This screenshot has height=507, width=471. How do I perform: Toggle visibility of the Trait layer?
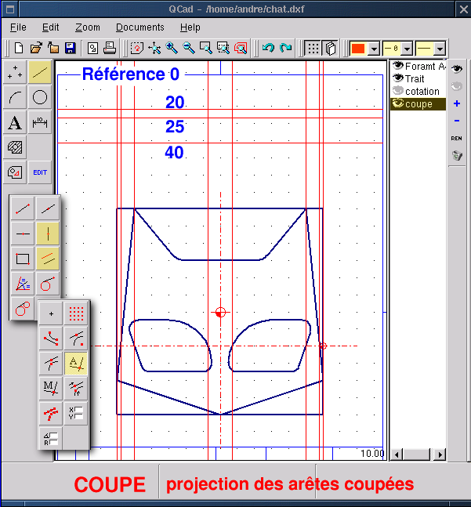[x=397, y=78]
